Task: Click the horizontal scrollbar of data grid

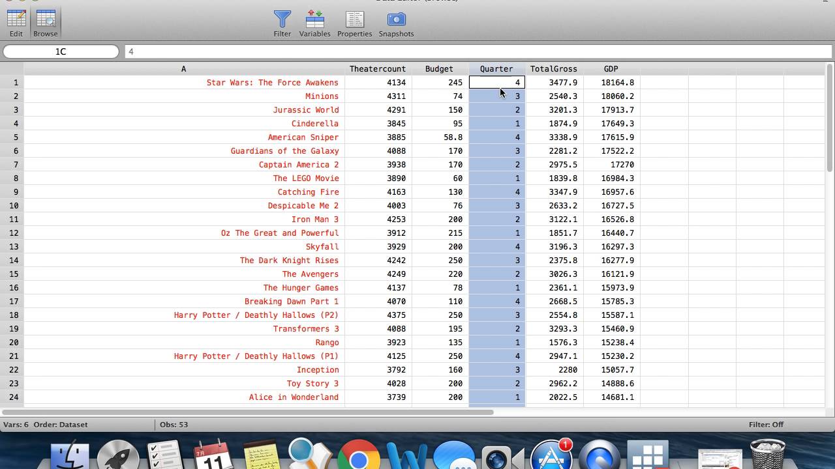Action: click(248, 412)
